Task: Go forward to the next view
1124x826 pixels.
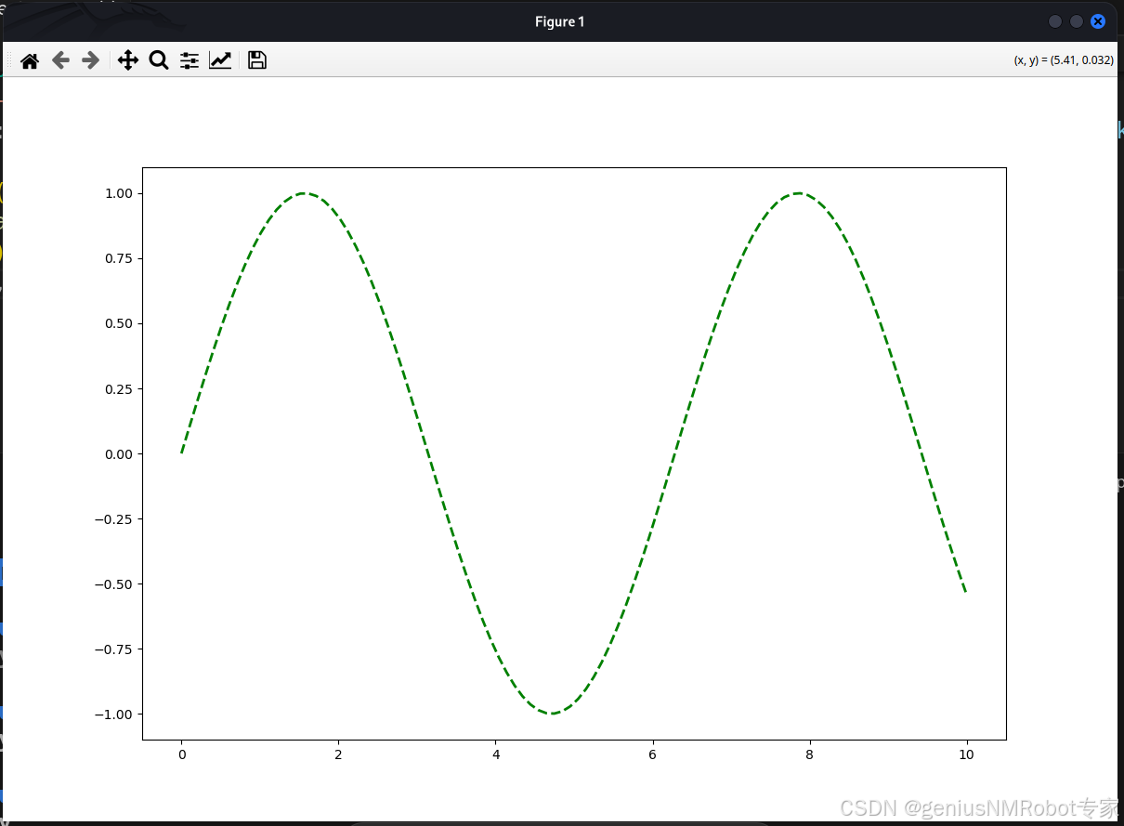Action: 90,60
